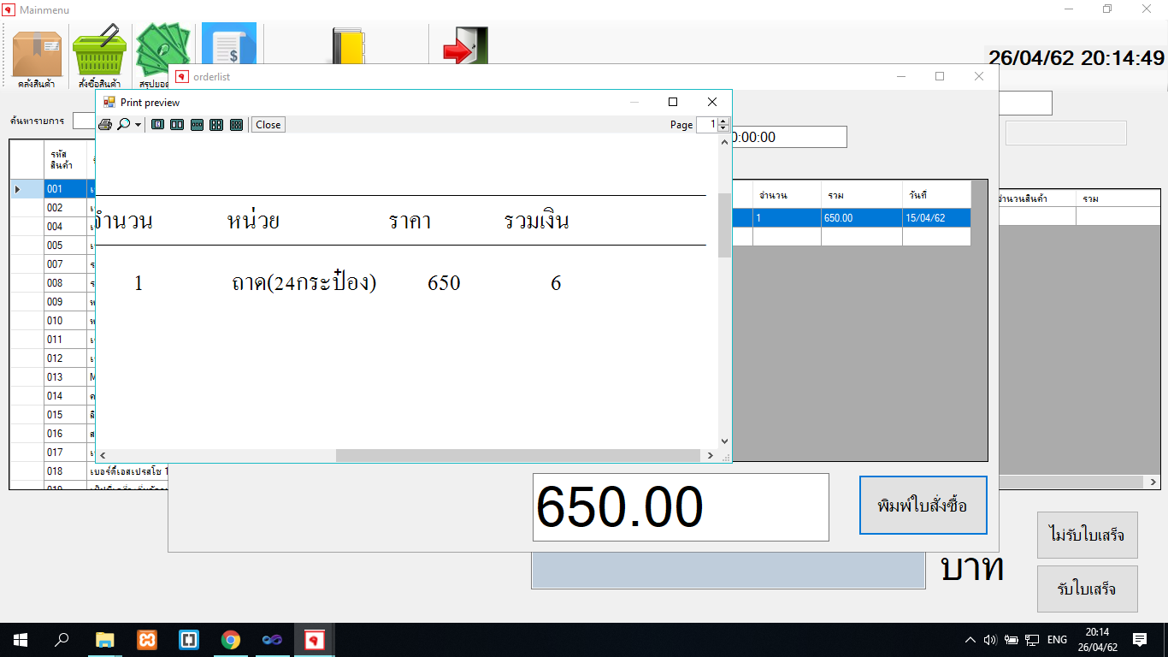This screenshot has width=1168, height=657.
Task: Select product code 001 in the Mainmenu list
Action: point(65,189)
